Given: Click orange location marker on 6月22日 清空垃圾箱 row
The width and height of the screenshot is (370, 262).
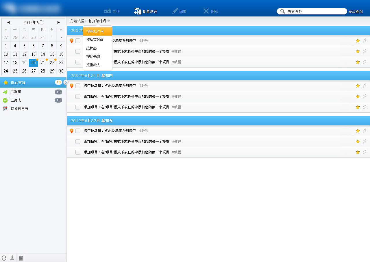Looking at the screenshot, I should point(72,131).
